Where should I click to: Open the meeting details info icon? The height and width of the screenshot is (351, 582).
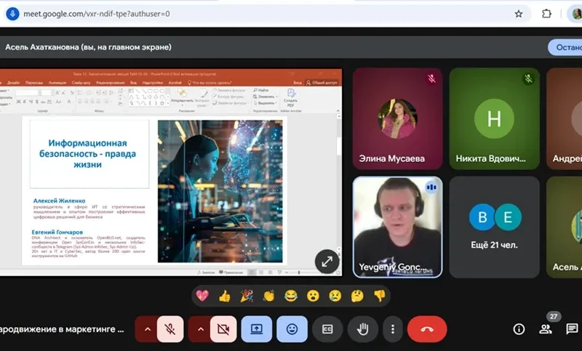[x=519, y=329]
